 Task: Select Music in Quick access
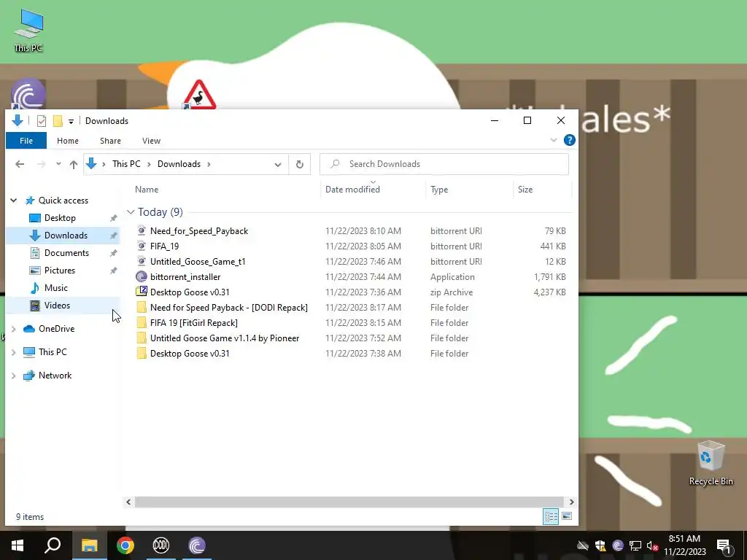point(55,288)
